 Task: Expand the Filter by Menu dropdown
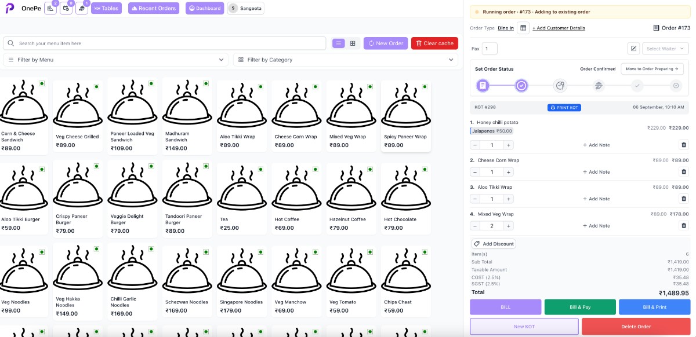click(x=116, y=60)
